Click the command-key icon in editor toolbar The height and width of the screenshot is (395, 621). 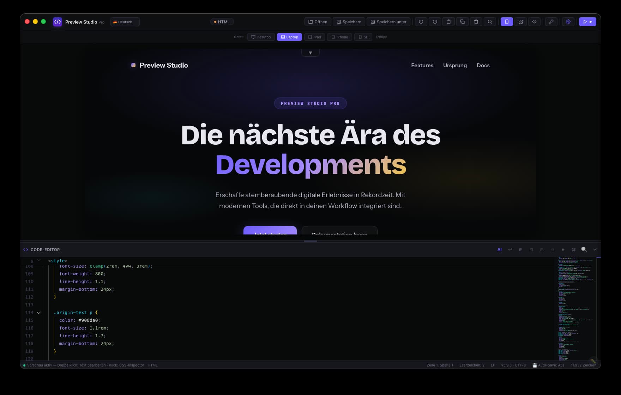tap(573, 250)
